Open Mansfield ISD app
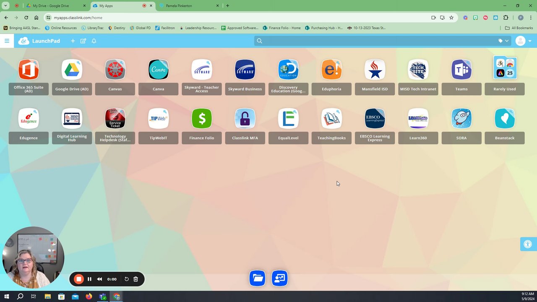 tap(375, 70)
